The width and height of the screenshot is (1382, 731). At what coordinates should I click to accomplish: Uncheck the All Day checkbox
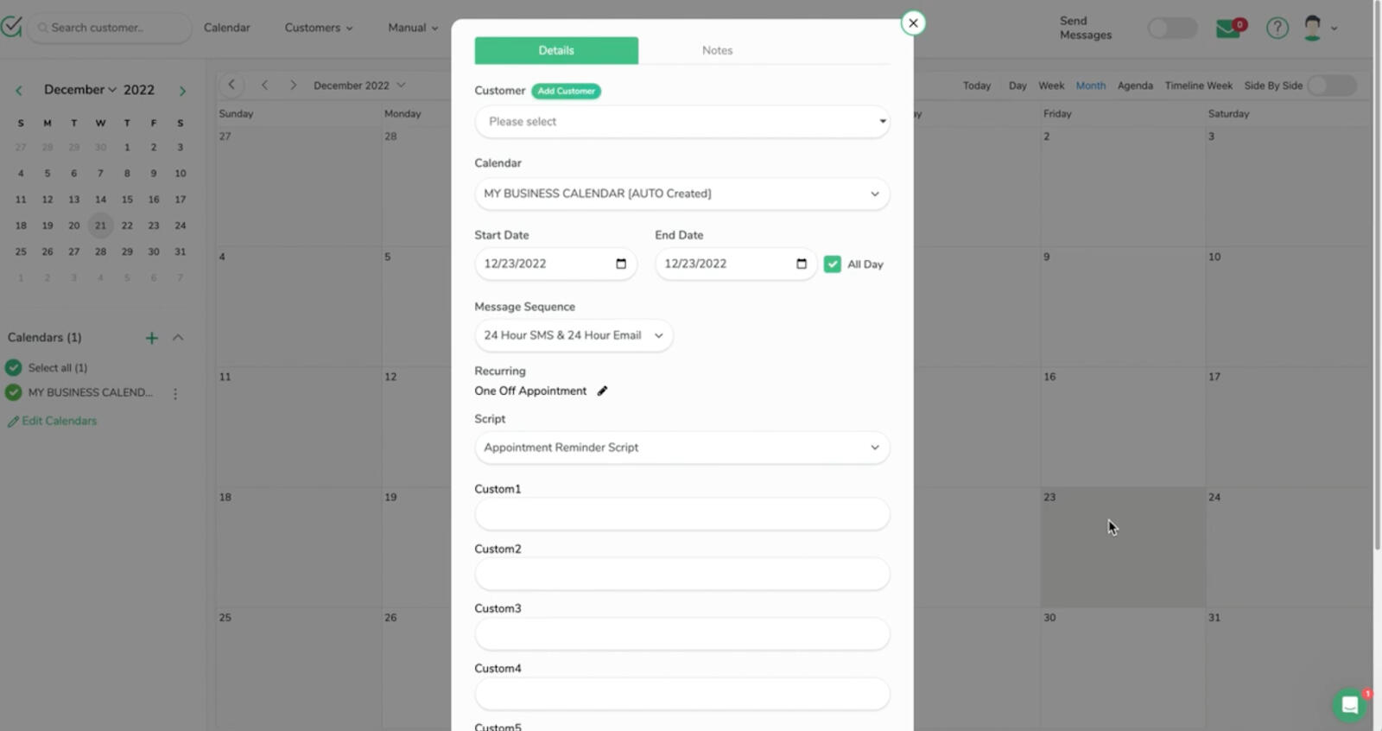click(833, 264)
